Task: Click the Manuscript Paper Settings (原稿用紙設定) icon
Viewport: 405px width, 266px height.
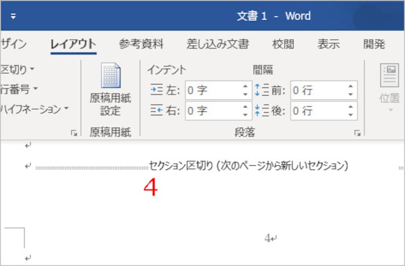Action: point(110,76)
